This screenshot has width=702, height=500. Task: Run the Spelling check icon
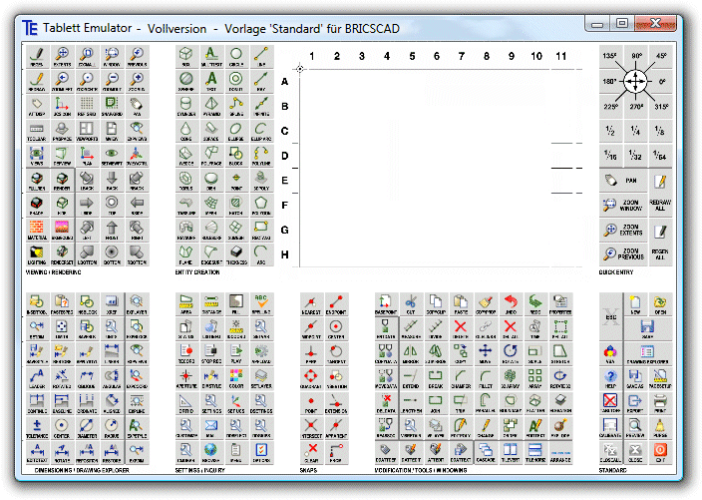pos(261,304)
